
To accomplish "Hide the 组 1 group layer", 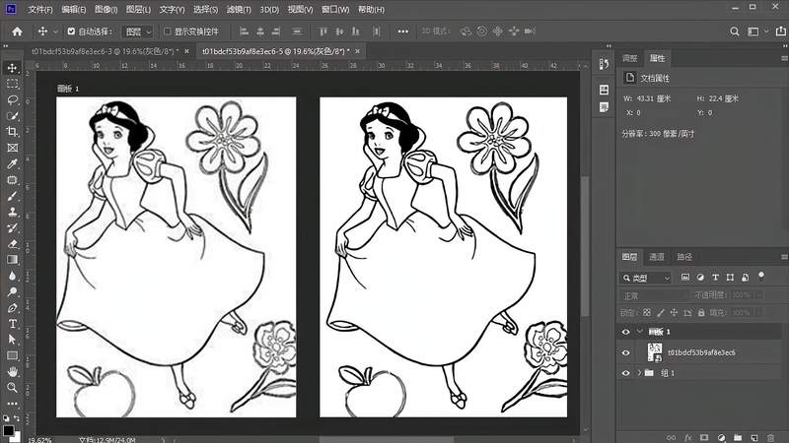I will point(625,373).
